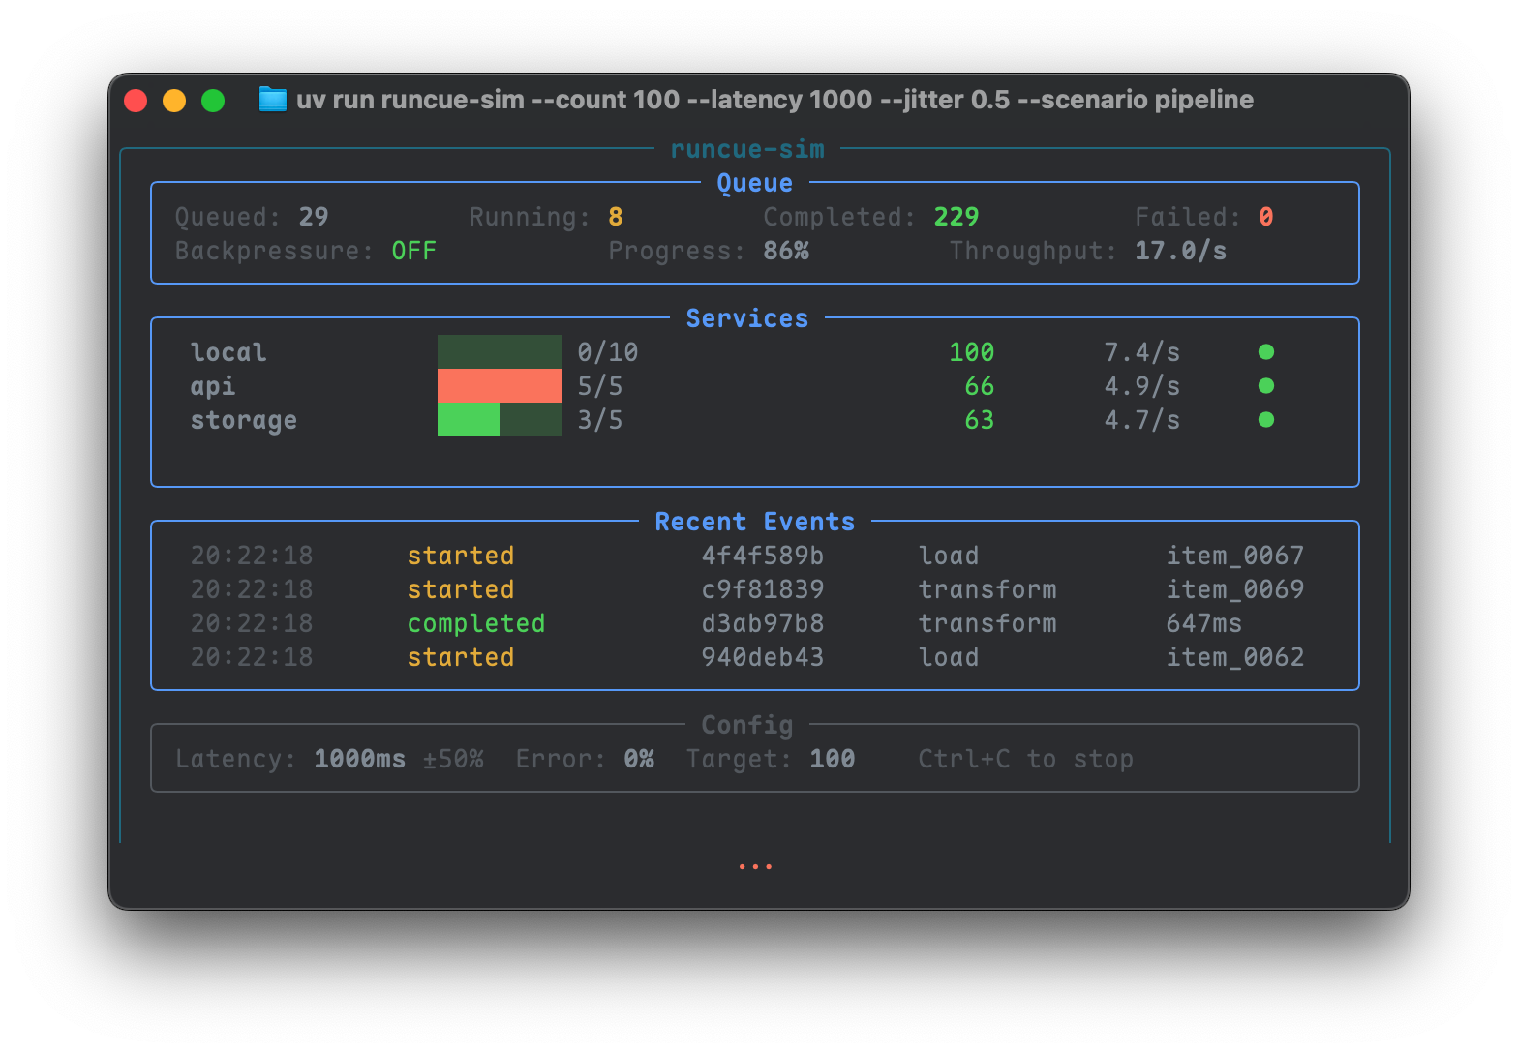Click the green status dot for api service

[1265, 386]
